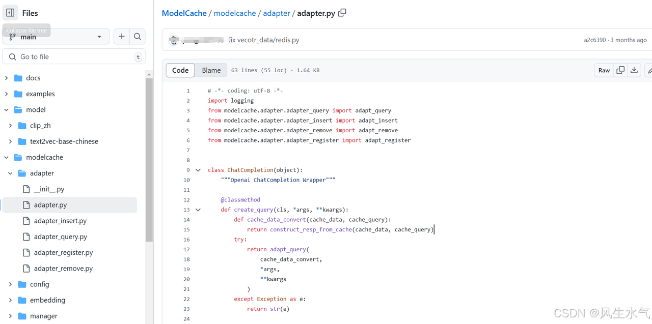Screen dimensions: 652x324
Task: Click adapter_insert.py file icon
Action: coord(26,221)
